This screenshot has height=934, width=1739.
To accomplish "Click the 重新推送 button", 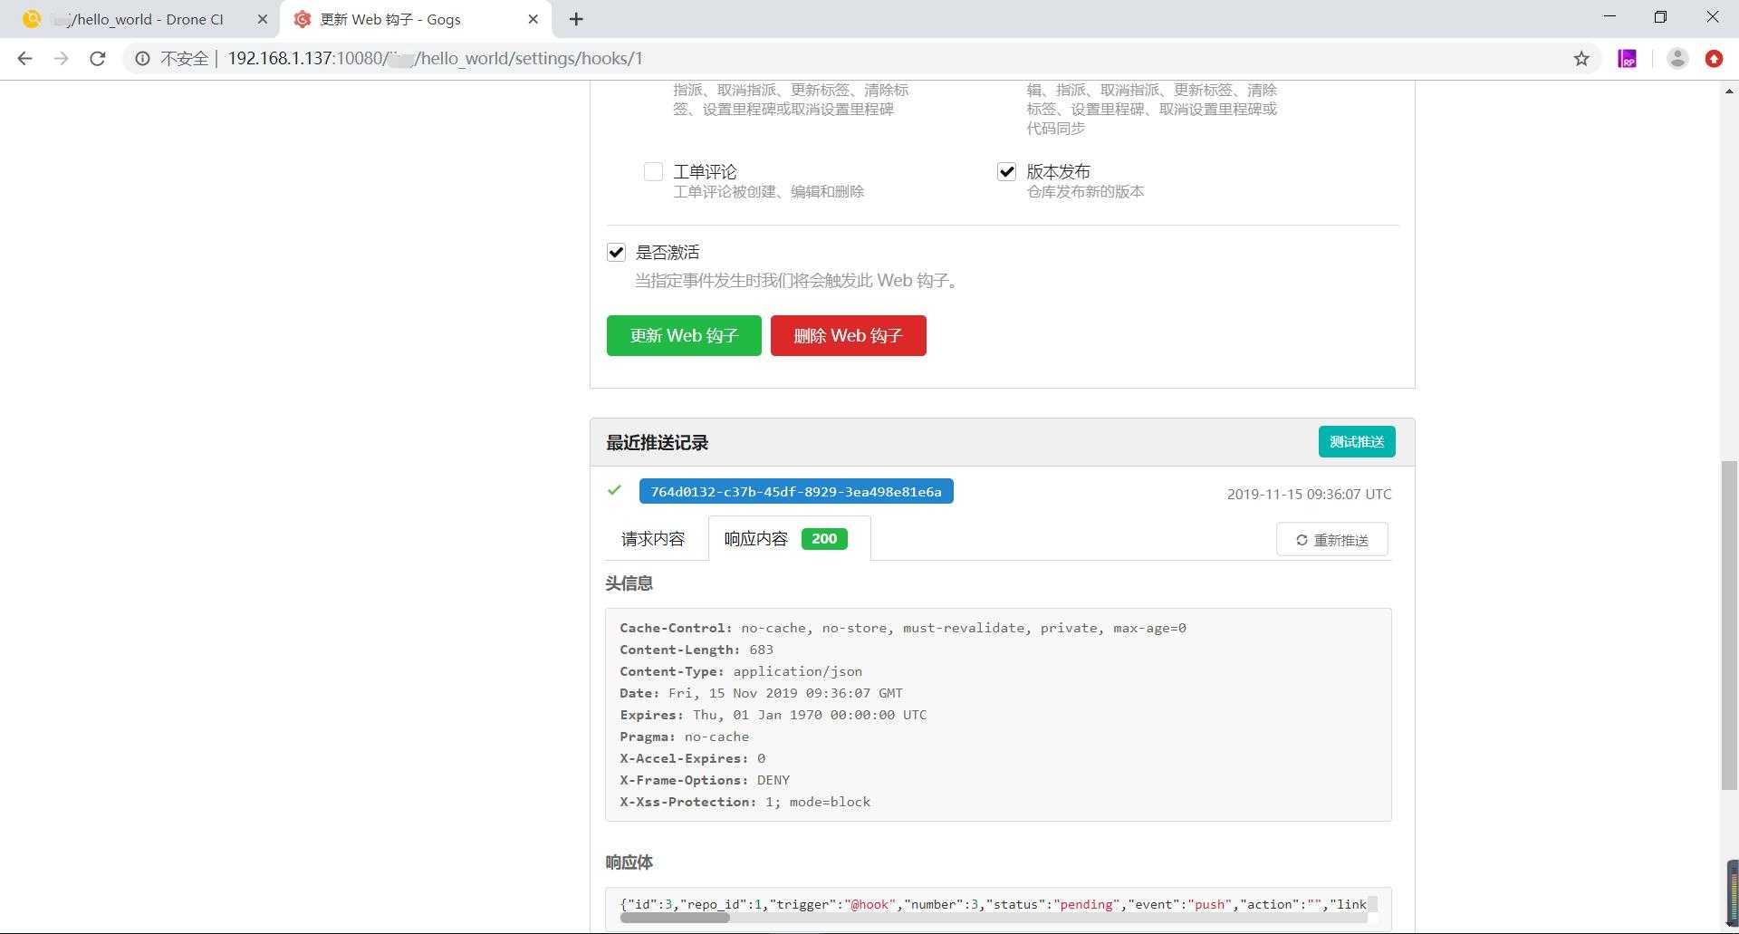I will click(1331, 540).
